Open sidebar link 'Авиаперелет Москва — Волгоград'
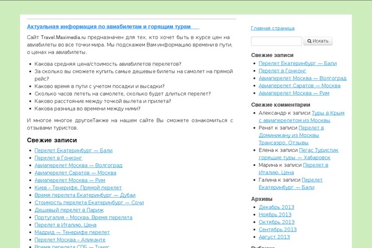This screenshot has width=372, height=248. (x=303, y=78)
